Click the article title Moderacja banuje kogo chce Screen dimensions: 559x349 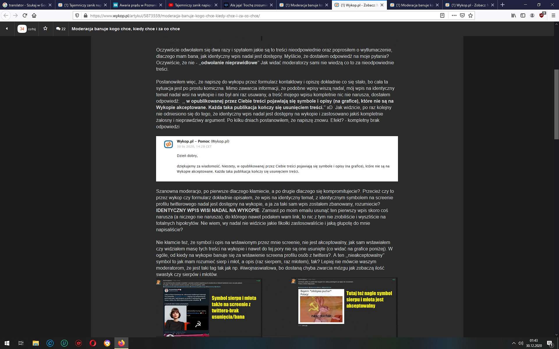click(x=126, y=29)
